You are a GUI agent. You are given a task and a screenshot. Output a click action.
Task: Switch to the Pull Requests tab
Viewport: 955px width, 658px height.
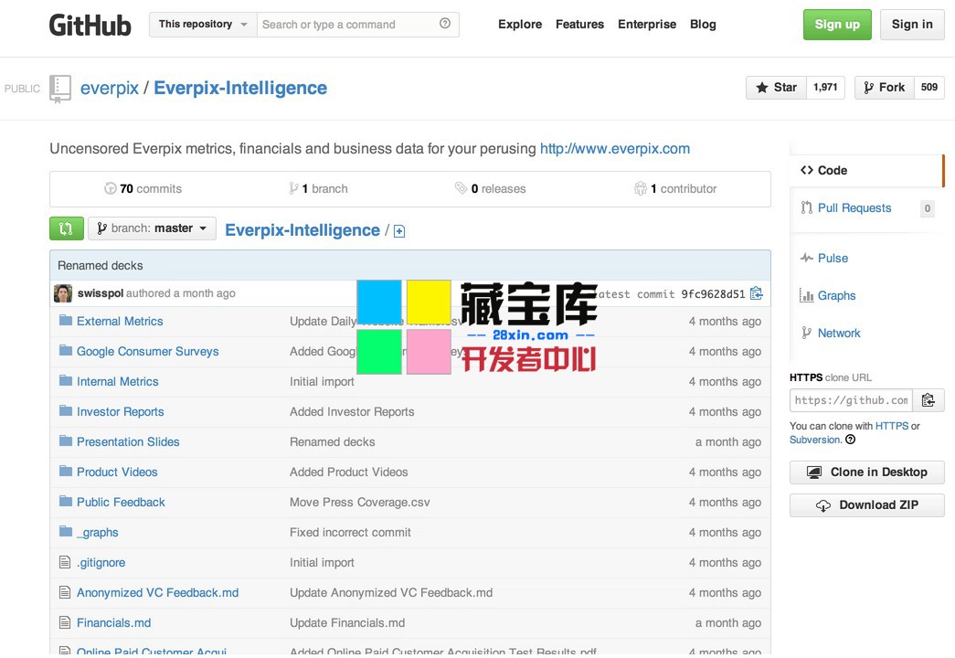854,207
